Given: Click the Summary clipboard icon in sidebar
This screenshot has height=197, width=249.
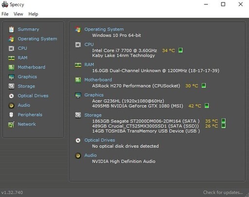Looking at the screenshot, I should [11, 30].
